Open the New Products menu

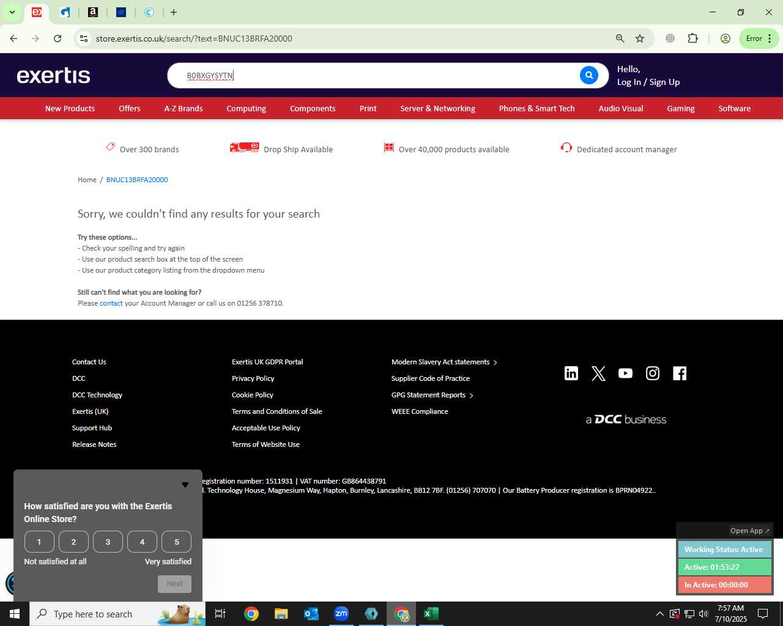[70, 108]
